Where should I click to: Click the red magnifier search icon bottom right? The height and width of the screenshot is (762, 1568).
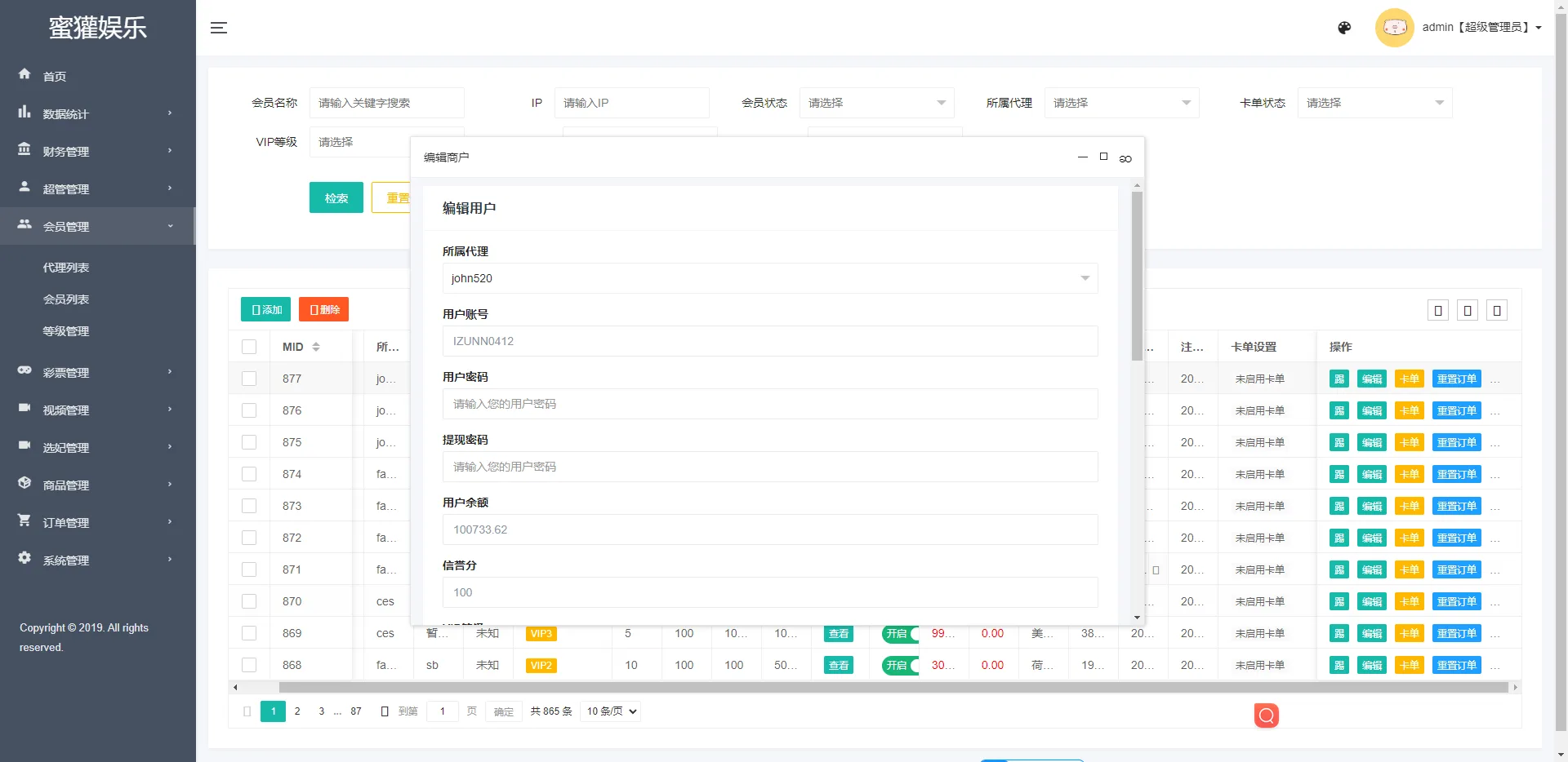click(x=1266, y=715)
